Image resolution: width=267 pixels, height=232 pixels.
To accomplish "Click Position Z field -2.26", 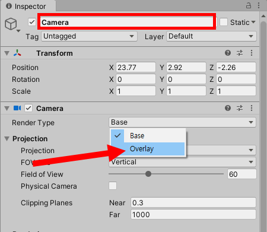I will pos(236,68).
